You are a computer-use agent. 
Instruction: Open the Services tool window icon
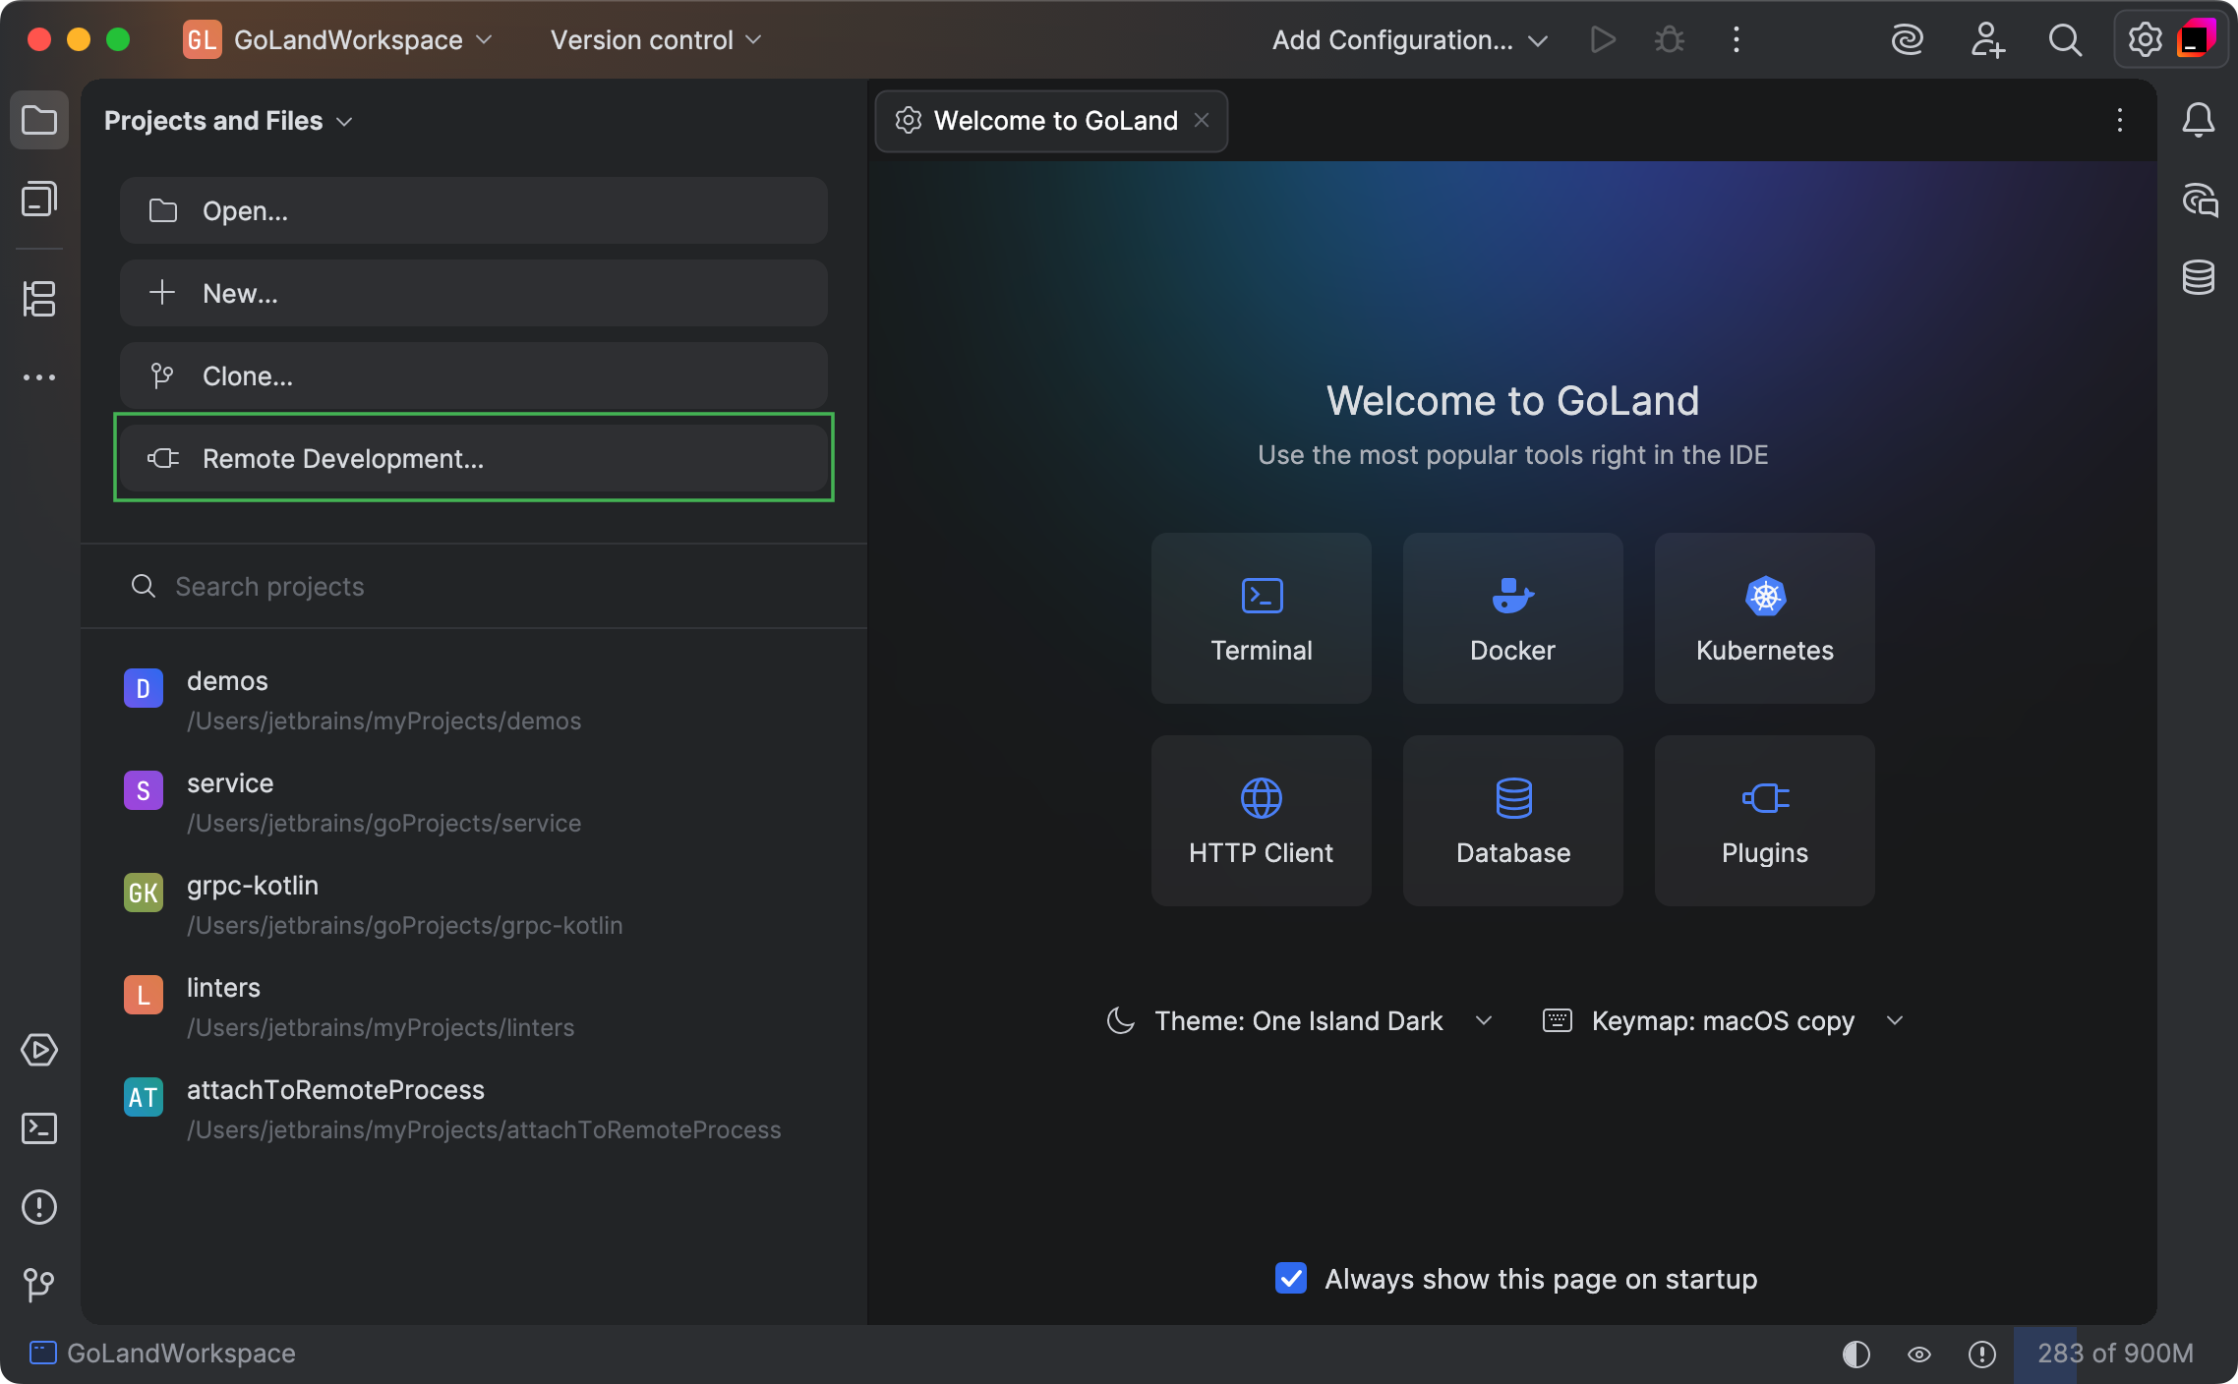click(x=39, y=1050)
